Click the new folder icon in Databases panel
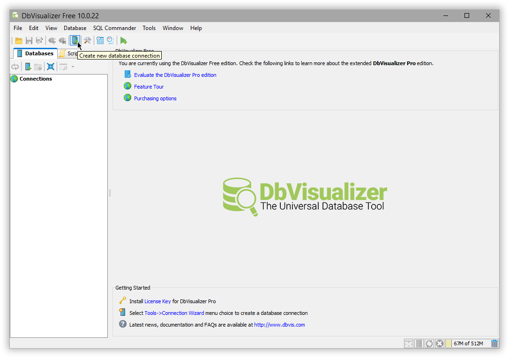Viewport: 509px width, 358px height. tap(38, 67)
